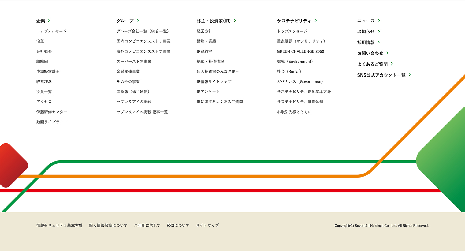This screenshot has width=465, height=251.
Task: Open the よくあるご質問 FAQ link
Action: (x=372, y=64)
